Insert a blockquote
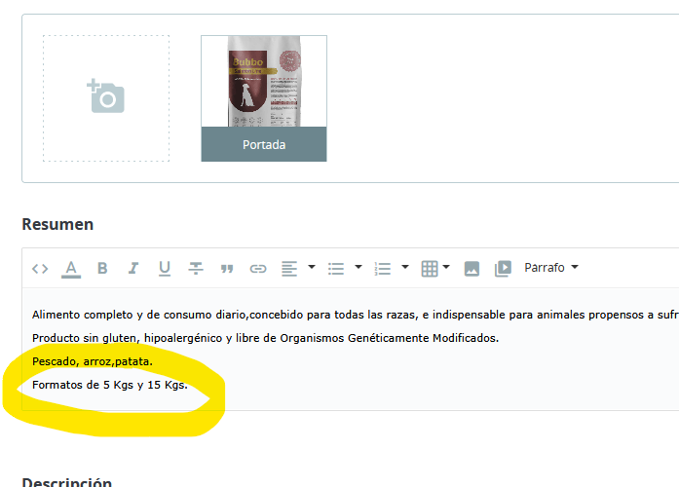Viewport: 679px width, 487px height. (227, 269)
